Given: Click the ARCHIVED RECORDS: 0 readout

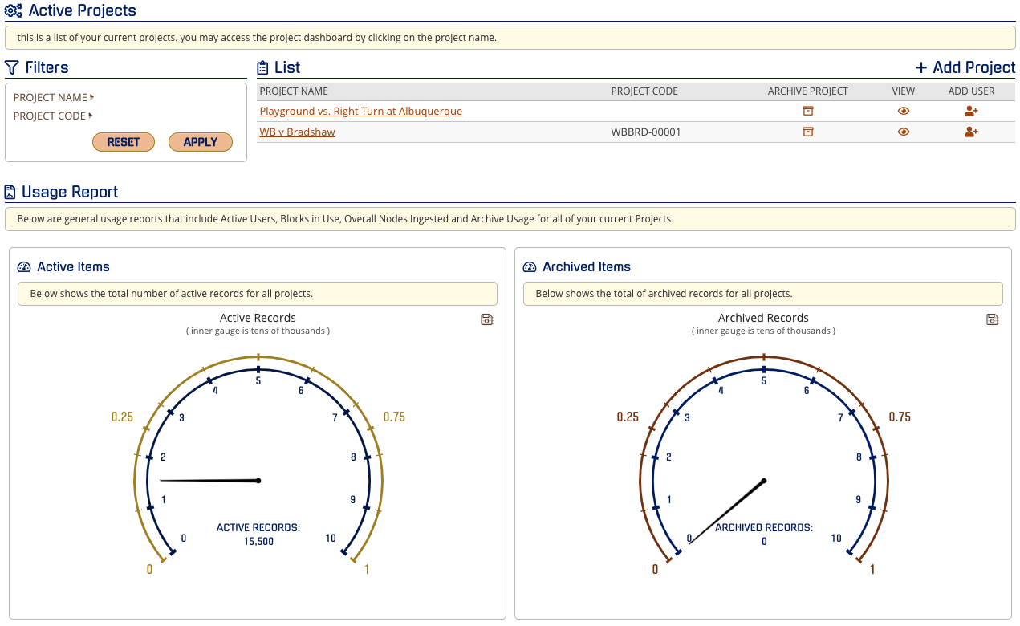Looking at the screenshot, I should pyautogui.click(x=764, y=535).
